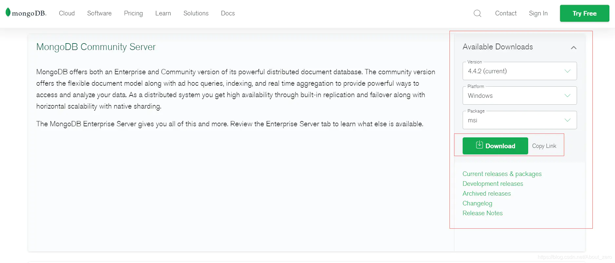The width and height of the screenshot is (615, 263).
Task: Open the Docs menu
Action: pyautogui.click(x=228, y=13)
